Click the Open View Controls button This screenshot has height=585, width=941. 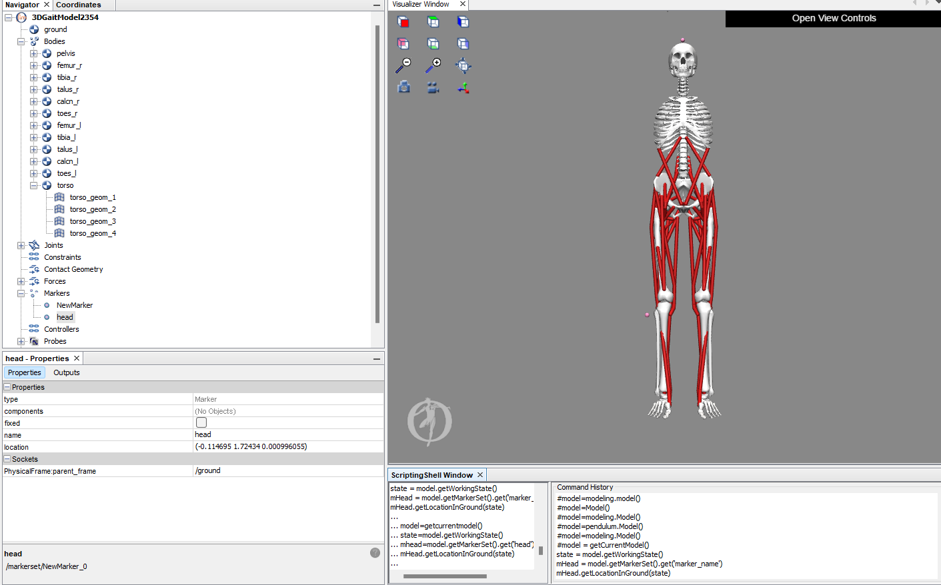(x=833, y=18)
